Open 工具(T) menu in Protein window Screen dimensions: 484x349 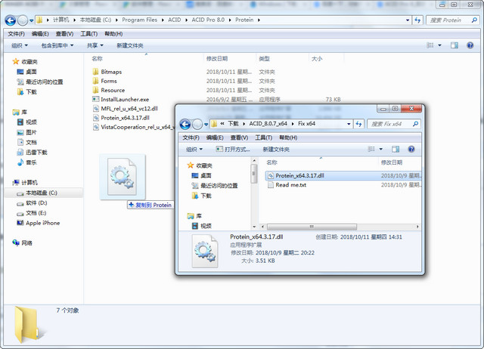tap(88, 33)
